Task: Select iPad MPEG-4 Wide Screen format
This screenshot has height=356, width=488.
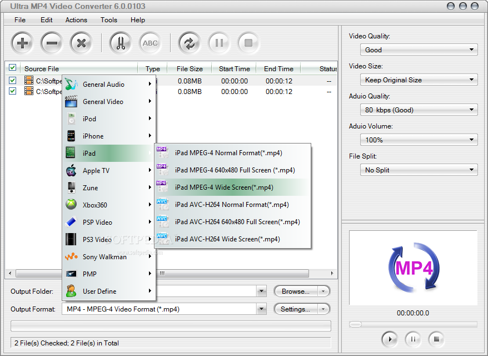Action: click(x=233, y=187)
